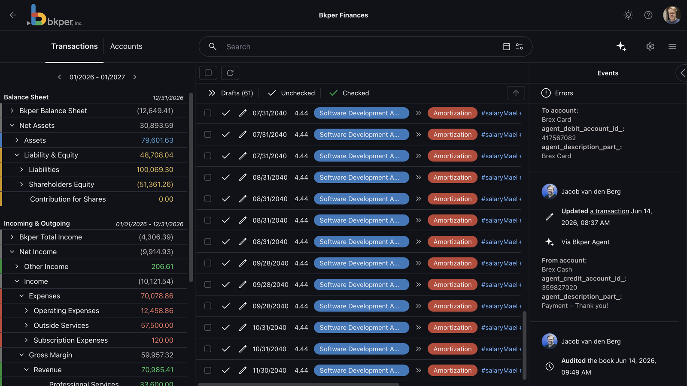Image resolution: width=687 pixels, height=386 pixels.
Task: Focus the Search input field
Action: coord(361,46)
